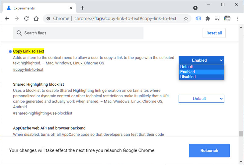Bookmark this page with the star icon
244x165 pixels.
click(x=186, y=19)
